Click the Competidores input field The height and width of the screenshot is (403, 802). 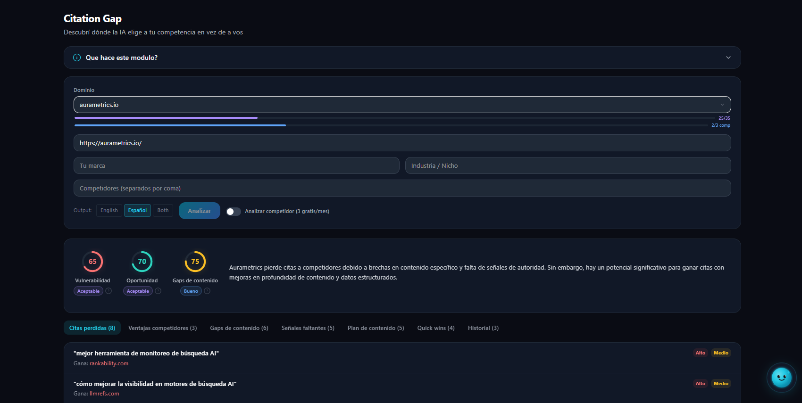click(402, 188)
